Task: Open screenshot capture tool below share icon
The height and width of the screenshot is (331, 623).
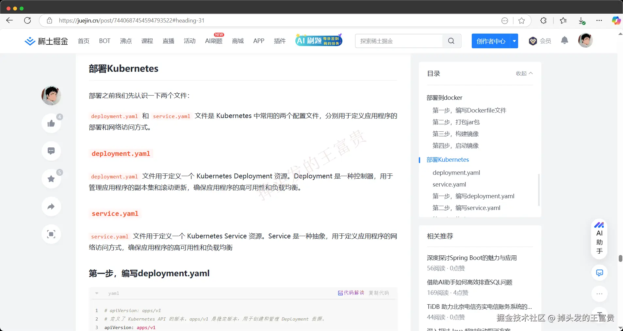Action: click(51, 234)
